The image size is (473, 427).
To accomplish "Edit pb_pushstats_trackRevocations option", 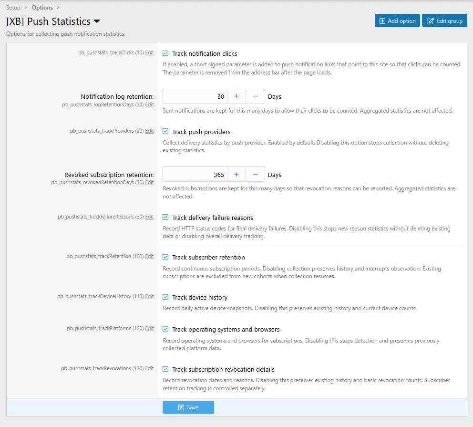I will coord(149,368).
